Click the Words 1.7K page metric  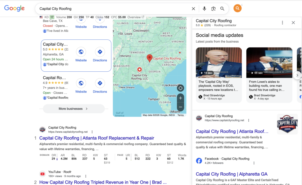coord(182,157)
